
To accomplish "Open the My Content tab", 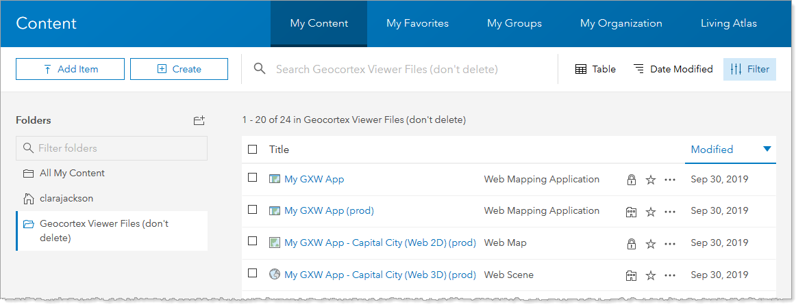I will pos(319,23).
